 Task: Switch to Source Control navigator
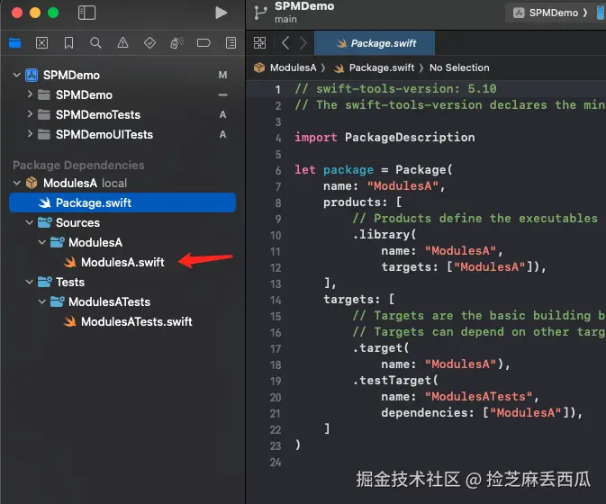click(41, 43)
